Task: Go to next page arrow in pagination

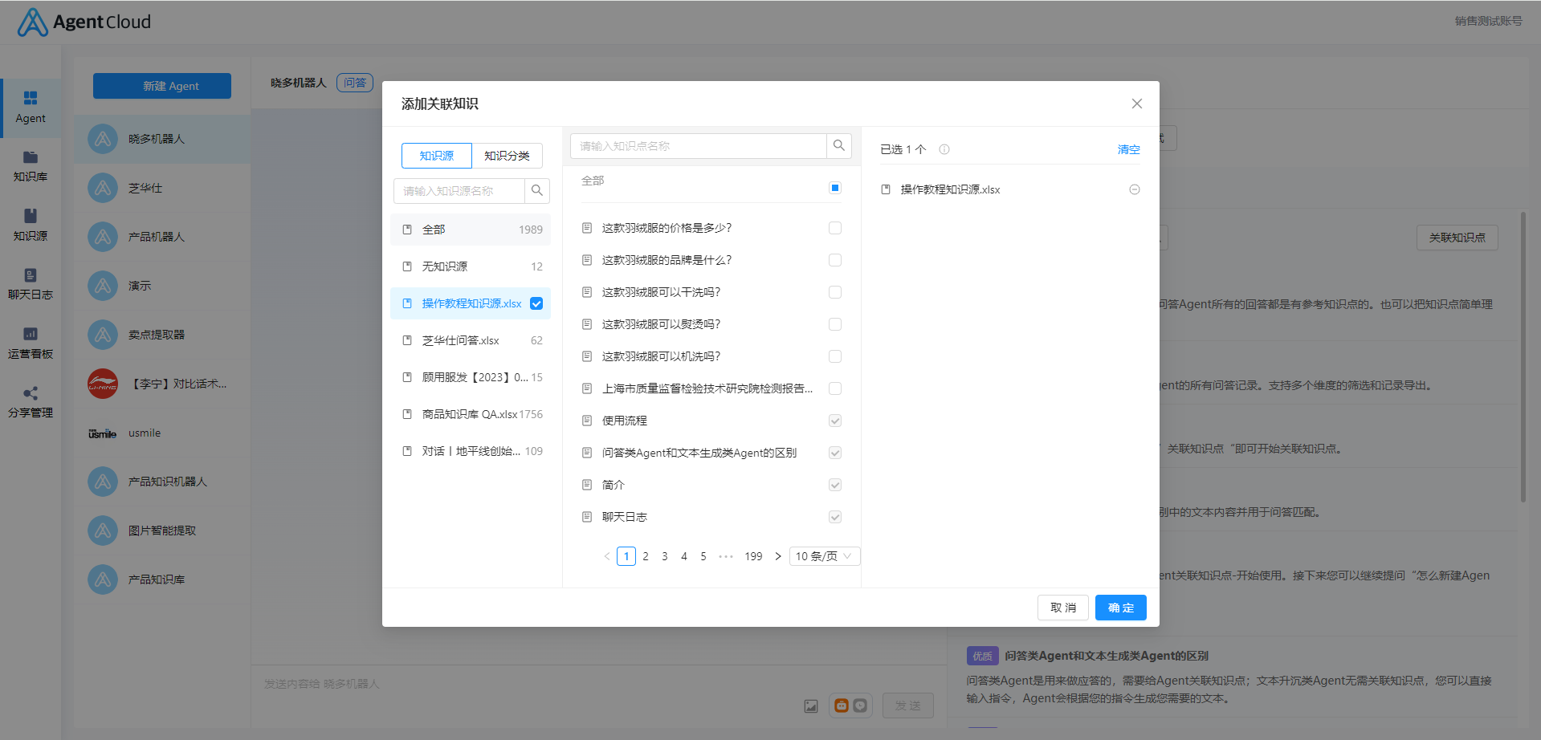Action: [778, 556]
